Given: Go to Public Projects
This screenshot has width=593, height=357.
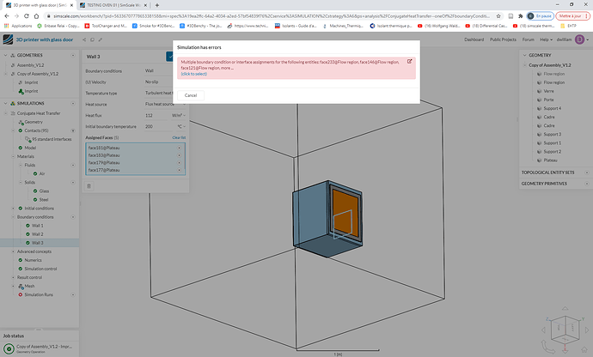Looking at the screenshot, I should pyautogui.click(x=503, y=39).
